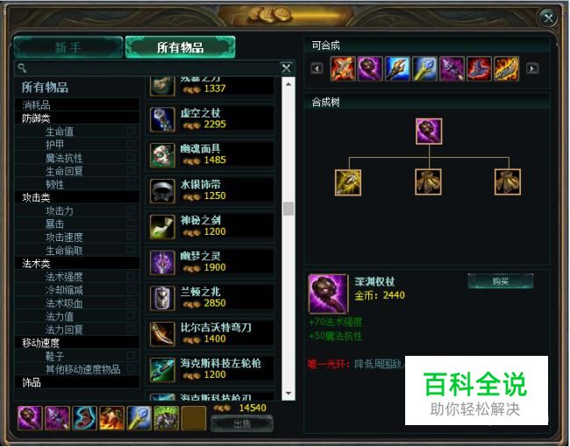Select first inventory slot item
This screenshot has height=447, width=570.
pos(30,418)
